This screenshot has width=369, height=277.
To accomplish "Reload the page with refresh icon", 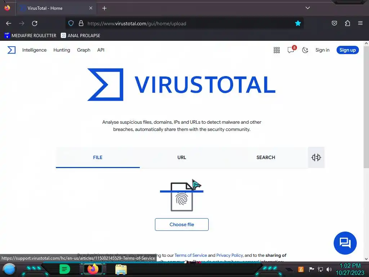I will click(x=35, y=23).
